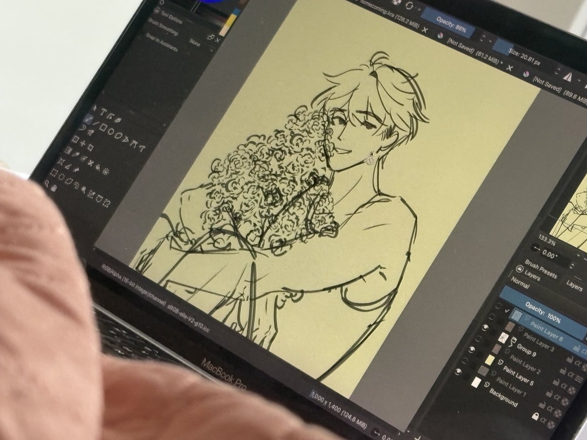
Task: Select the Transform tool
Action: coord(75,139)
